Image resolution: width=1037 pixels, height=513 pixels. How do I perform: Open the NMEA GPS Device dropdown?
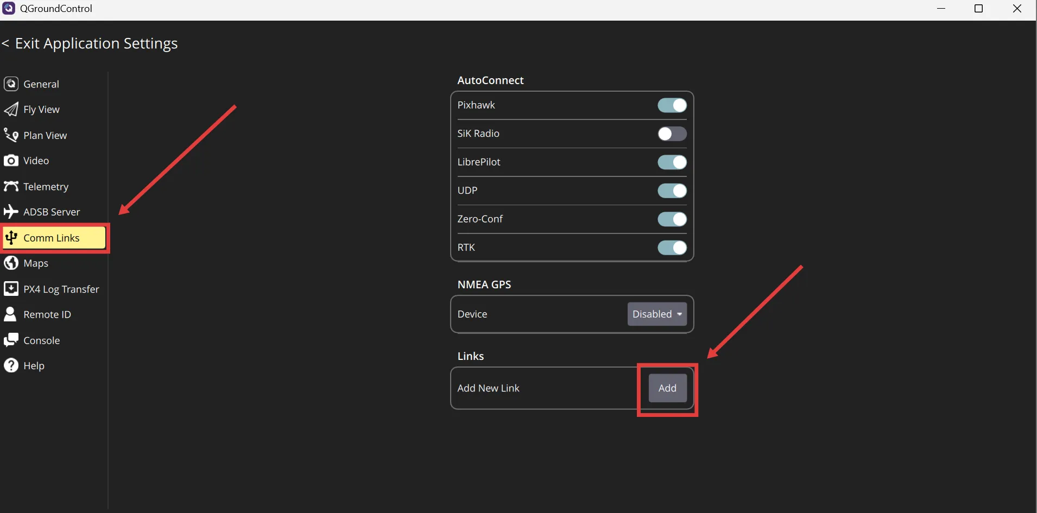coord(657,314)
